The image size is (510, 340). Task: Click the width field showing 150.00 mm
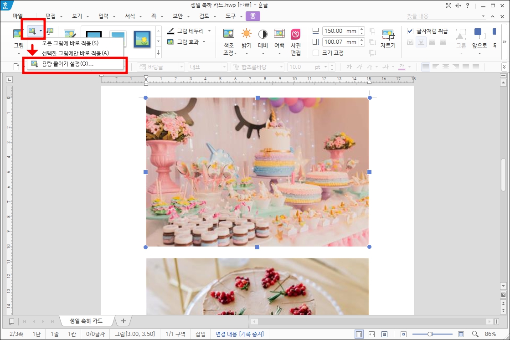(x=340, y=31)
